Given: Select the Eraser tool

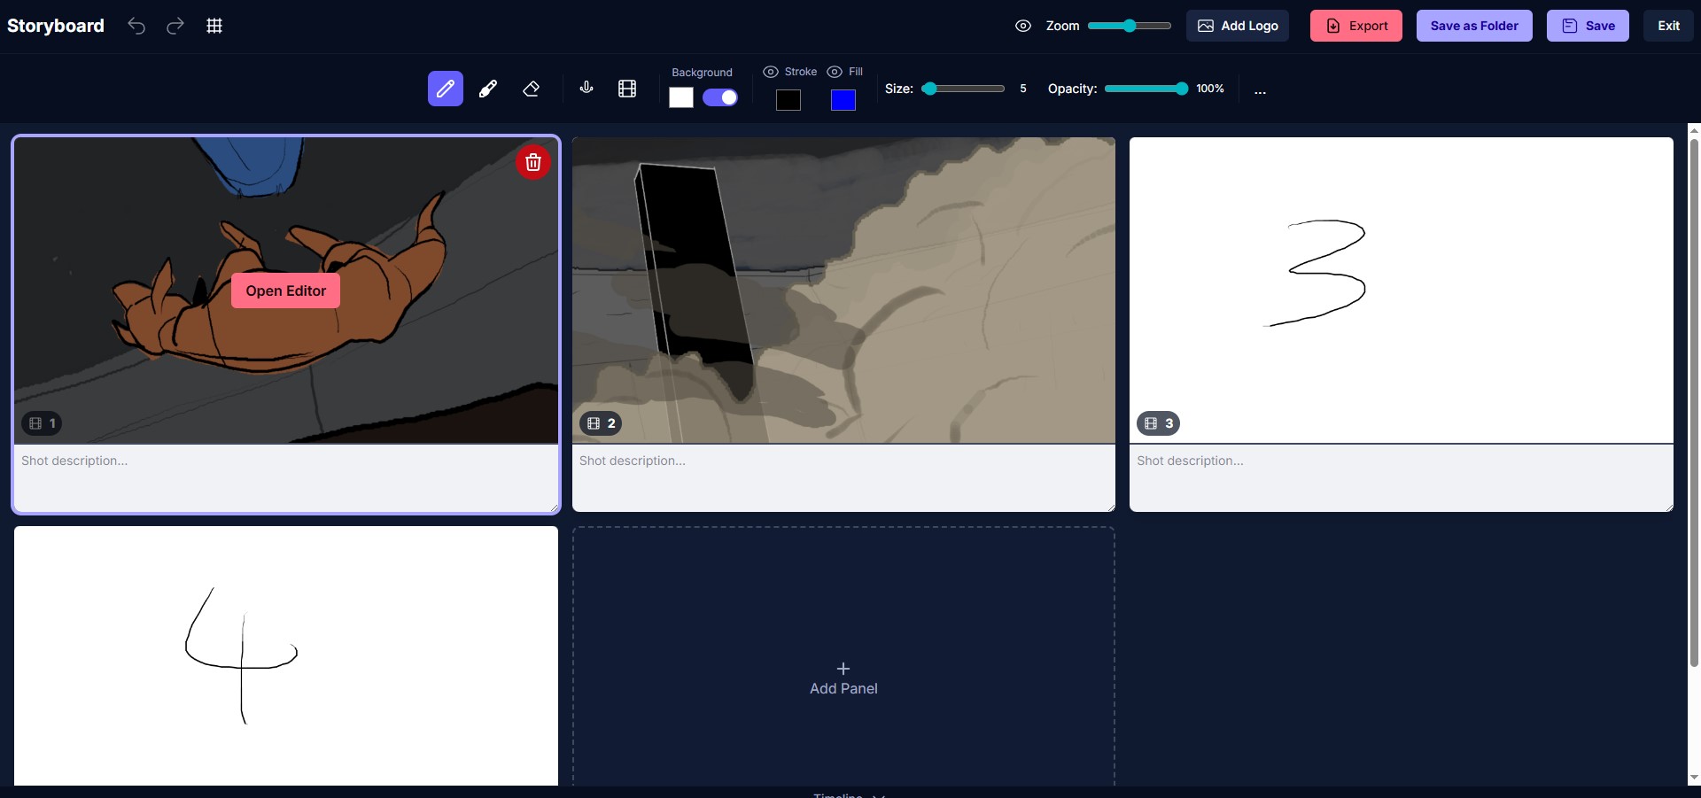Looking at the screenshot, I should (530, 89).
